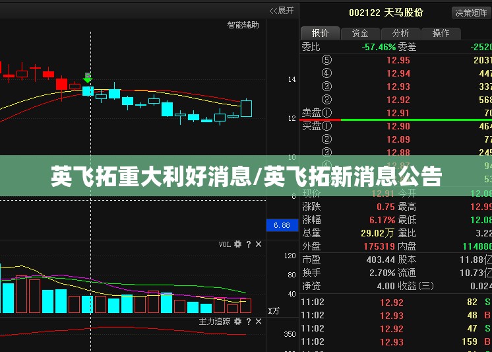Viewport: 492px width, 352px height.
Task: Click the 量比 label
Action: (407, 233)
